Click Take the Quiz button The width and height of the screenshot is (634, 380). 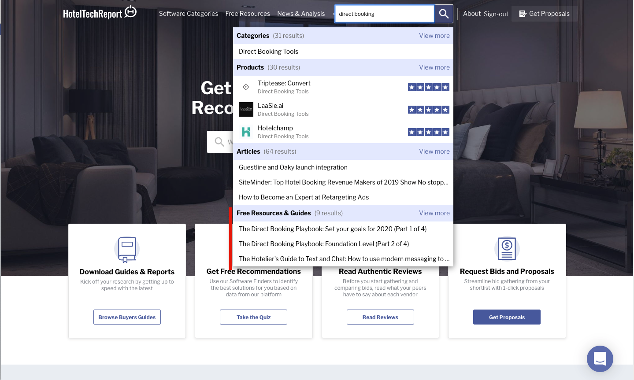pyautogui.click(x=253, y=317)
